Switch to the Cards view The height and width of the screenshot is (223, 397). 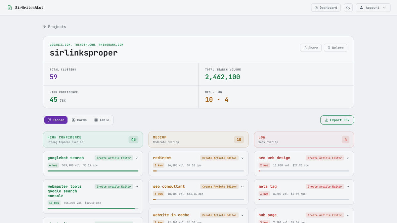79,120
